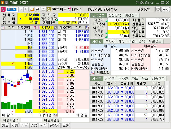Click bottom 기업 button
The width and height of the screenshot is (171, 129).
click(34, 125)
